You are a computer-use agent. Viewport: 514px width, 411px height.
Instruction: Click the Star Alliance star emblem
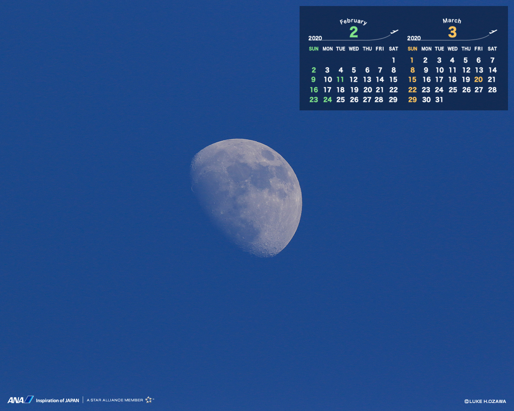point(149,400)
